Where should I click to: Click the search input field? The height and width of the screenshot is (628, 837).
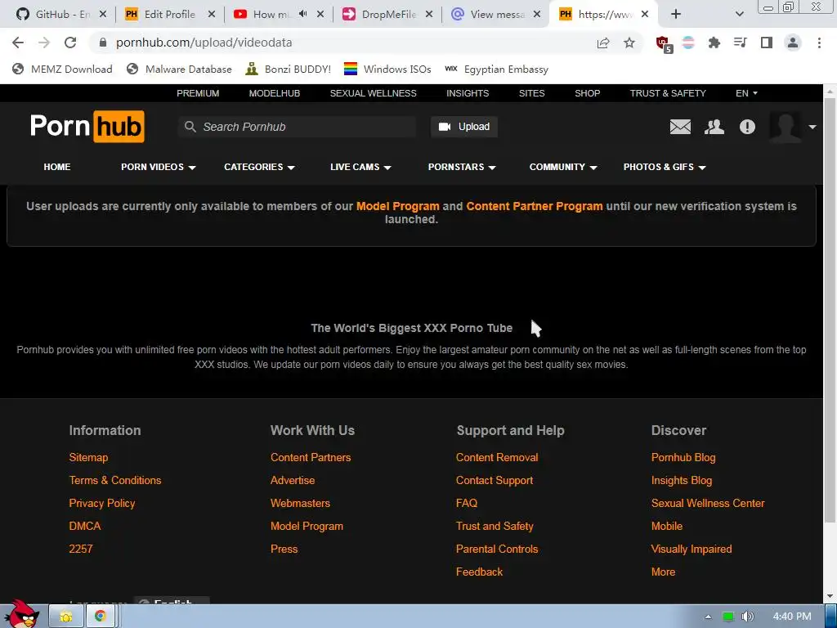click(297, 127)
